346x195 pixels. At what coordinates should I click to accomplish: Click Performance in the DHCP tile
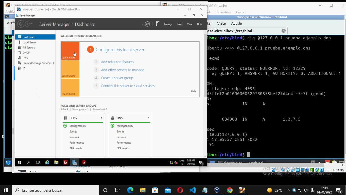pyautogui.click(x=77, y=143)
